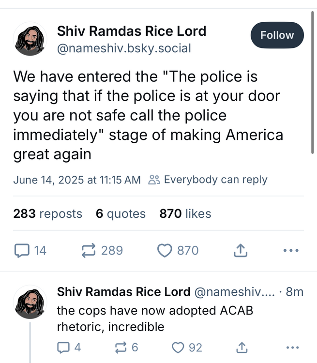
Task: Repost the main post with repost icon
Action: point(89,250)
